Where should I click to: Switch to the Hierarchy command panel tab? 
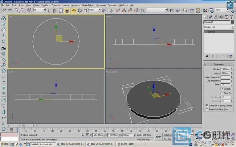click(x=216, y=17)
